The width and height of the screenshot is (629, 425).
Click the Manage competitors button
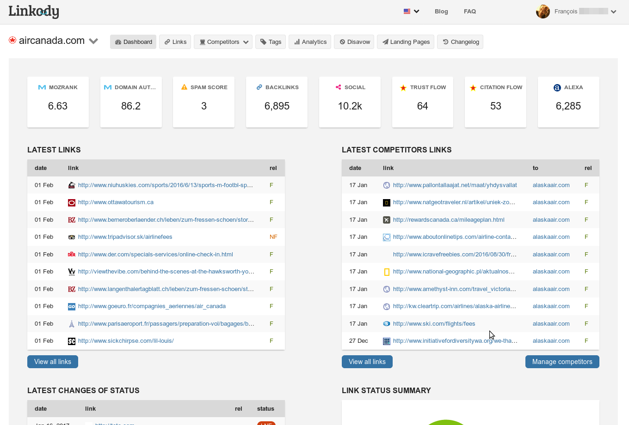[x=562, y=362]
